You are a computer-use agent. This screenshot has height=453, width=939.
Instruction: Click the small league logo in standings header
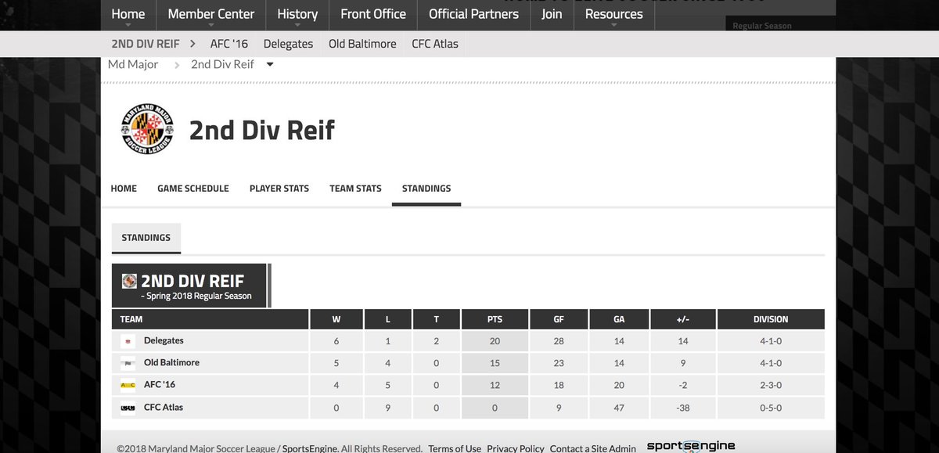pyautogui.click(x=129, y=281)
